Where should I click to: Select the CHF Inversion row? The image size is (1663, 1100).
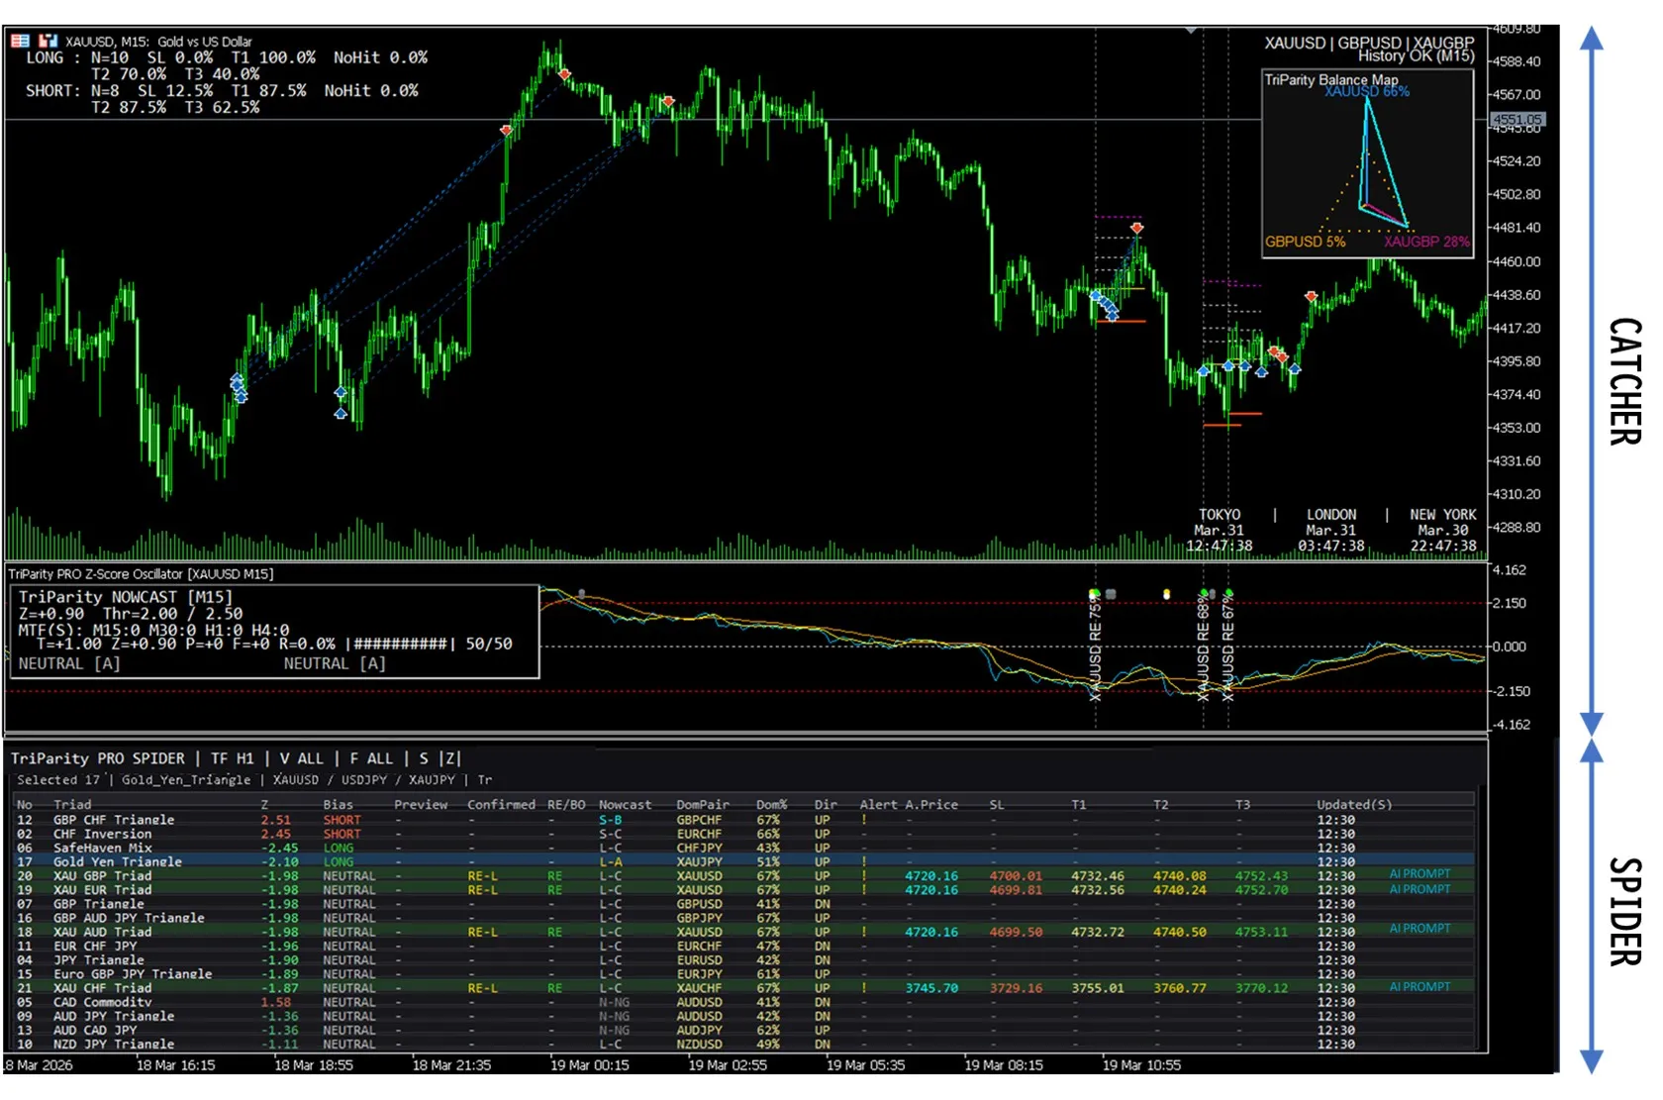coord(742,834)
